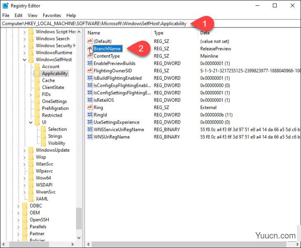Image resolution: width=301 pixels, height=248 pixels.
Task: Click the binary icon beside WNSUriRegName
Action: click(89, 136)
